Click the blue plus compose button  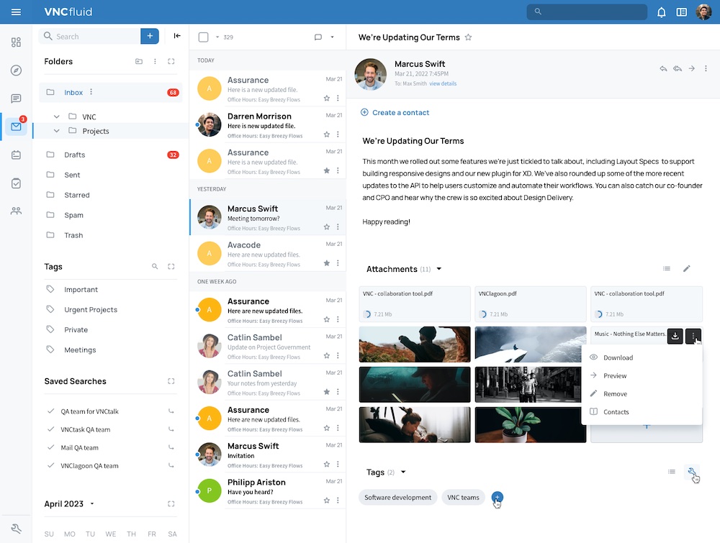tap(150, 36)
